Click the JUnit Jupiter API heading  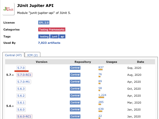35,6
